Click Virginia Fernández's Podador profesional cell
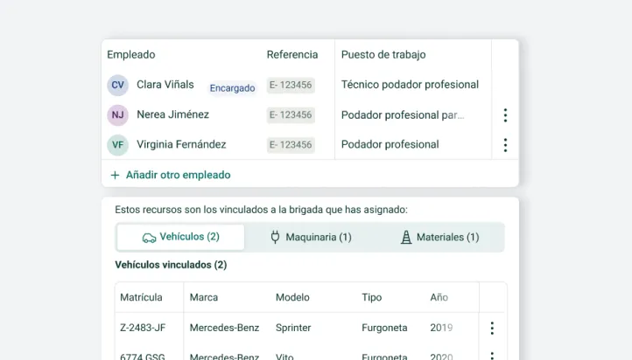The width and height of the screenshot is (632, 360). coord(390,144)
